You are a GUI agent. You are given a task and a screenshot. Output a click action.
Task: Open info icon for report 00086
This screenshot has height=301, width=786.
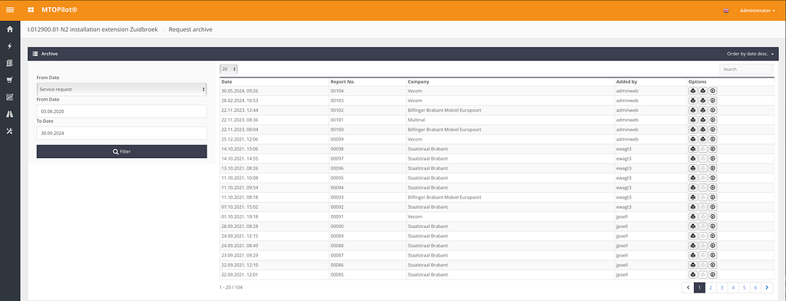click(713, 265)
